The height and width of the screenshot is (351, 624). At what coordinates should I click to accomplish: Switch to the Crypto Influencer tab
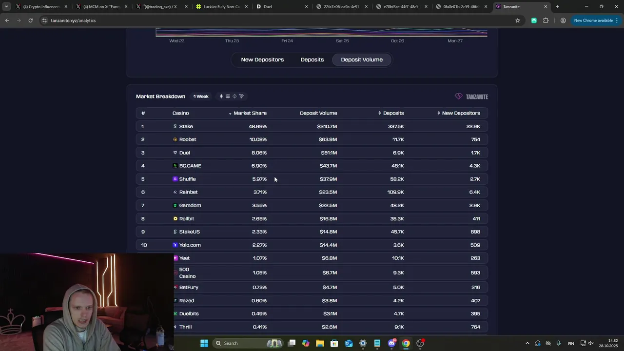41,6
